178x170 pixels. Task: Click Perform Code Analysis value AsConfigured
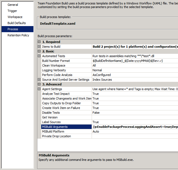(x=102, y=75)
